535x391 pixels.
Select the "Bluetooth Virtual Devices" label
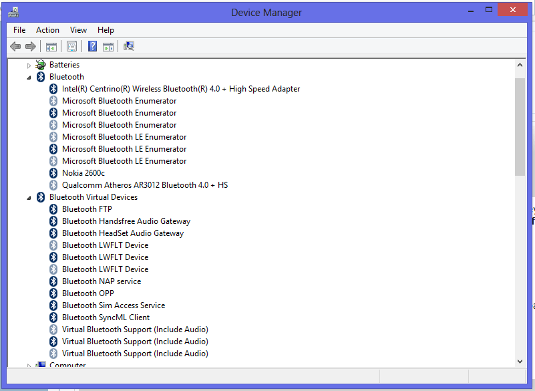pyautogui.click(x=94, y=197)
